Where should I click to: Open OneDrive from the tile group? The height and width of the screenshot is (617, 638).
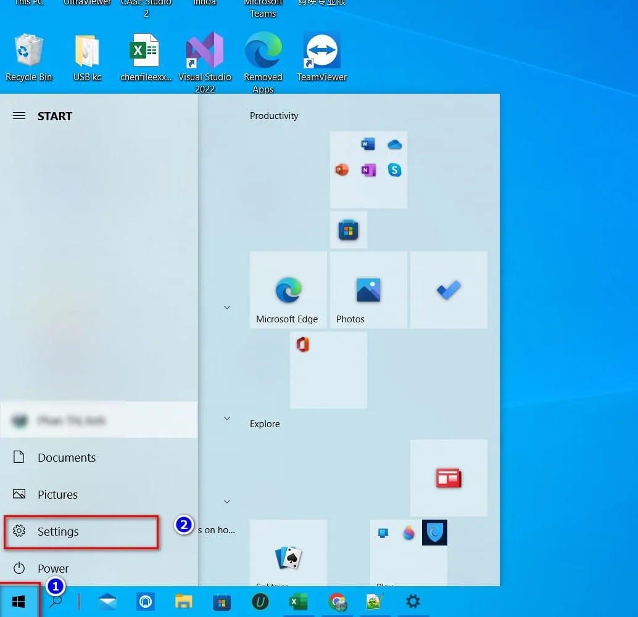click(x=395, y=144)
